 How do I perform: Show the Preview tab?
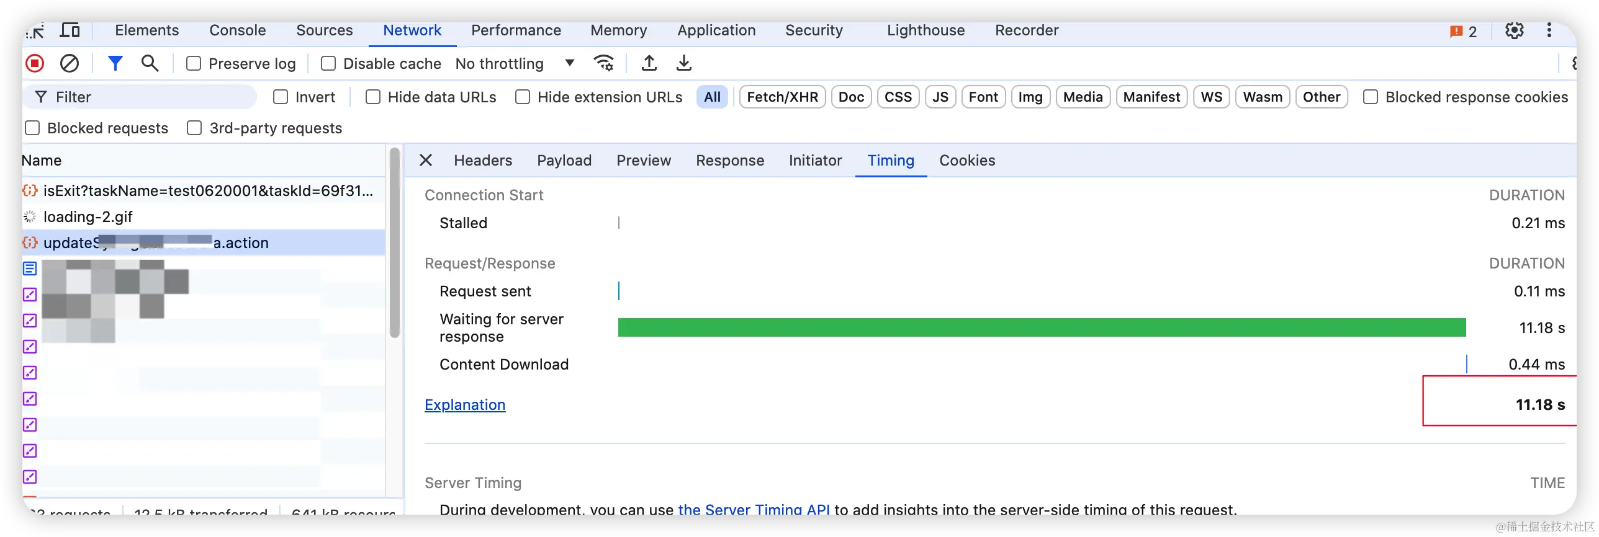tap(644, 161)
